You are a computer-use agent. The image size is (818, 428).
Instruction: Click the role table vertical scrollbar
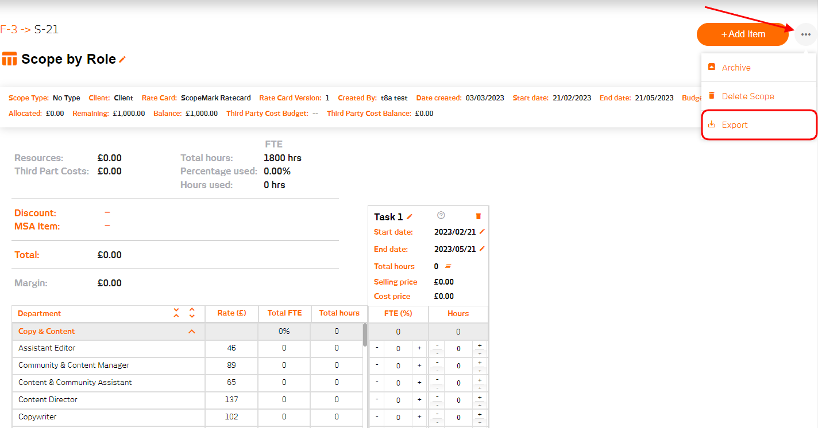[x=365, y=334]
